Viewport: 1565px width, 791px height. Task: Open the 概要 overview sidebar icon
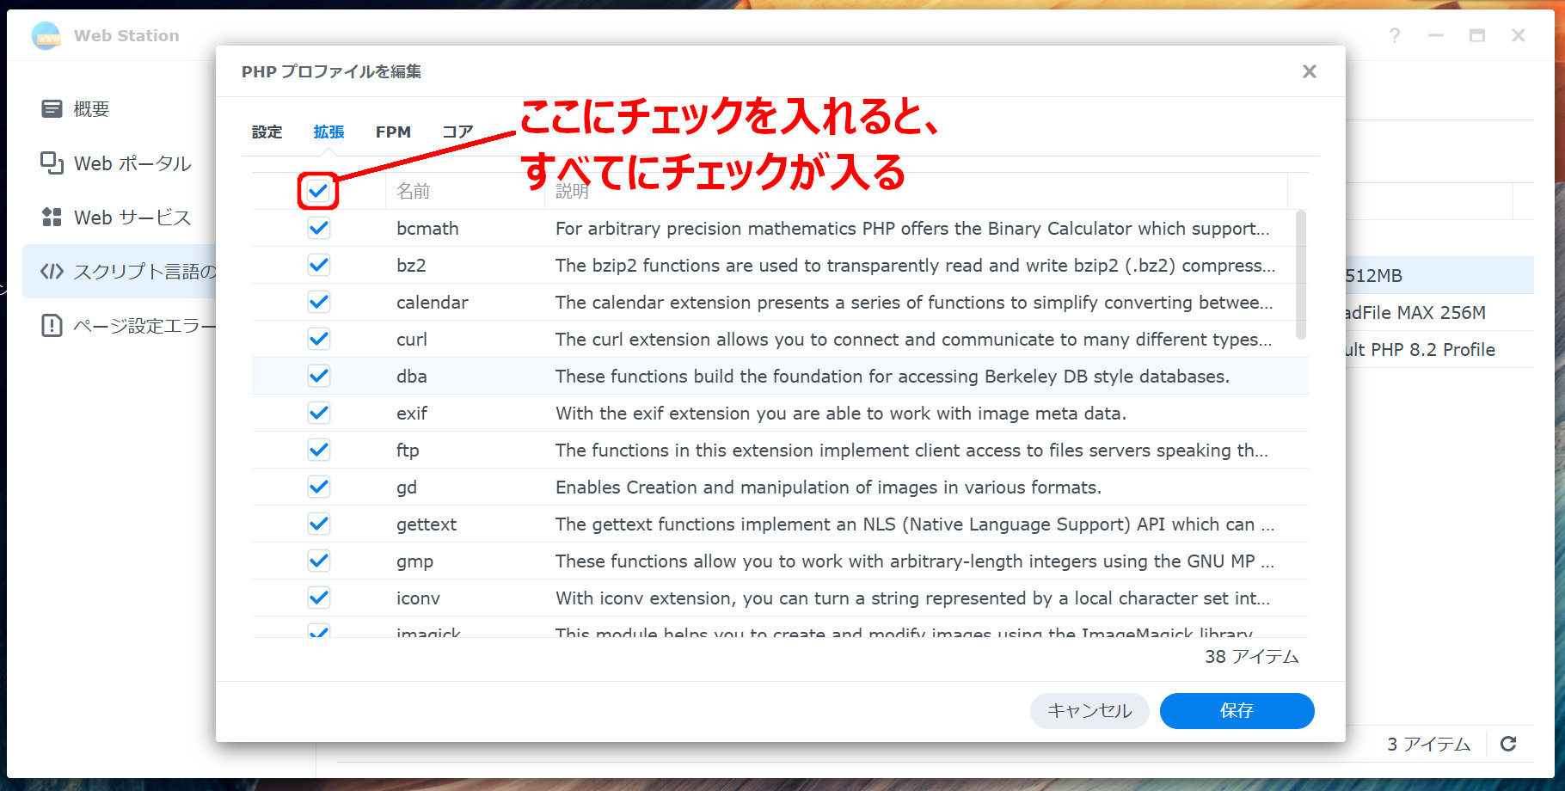click(52, 109)
